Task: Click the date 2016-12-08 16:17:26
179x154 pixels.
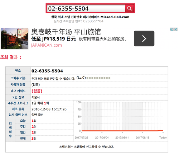Action: tap(49, 109)
